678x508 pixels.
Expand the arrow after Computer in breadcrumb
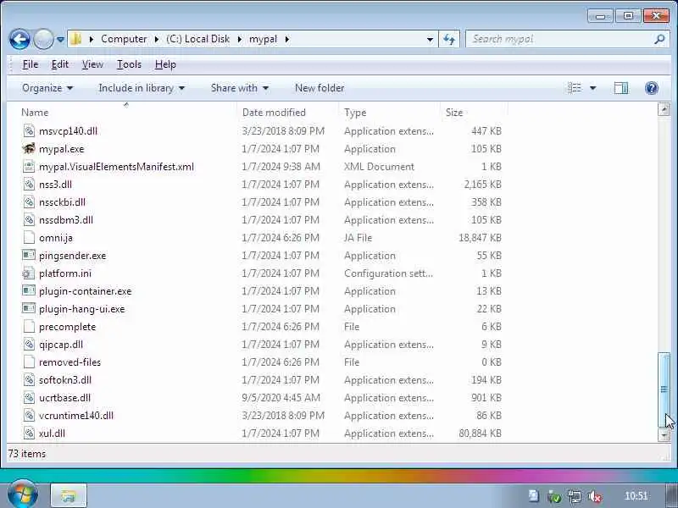pyautogui.click(x=157, y=39)
